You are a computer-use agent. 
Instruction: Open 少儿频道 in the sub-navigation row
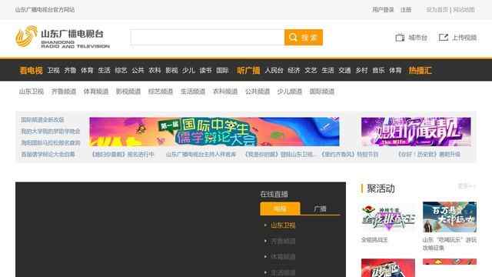coord(290,92)
